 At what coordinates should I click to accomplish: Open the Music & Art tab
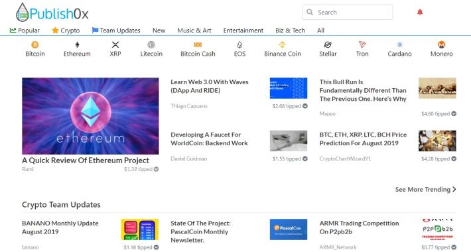pyautogui.click(x=194, y=31)
